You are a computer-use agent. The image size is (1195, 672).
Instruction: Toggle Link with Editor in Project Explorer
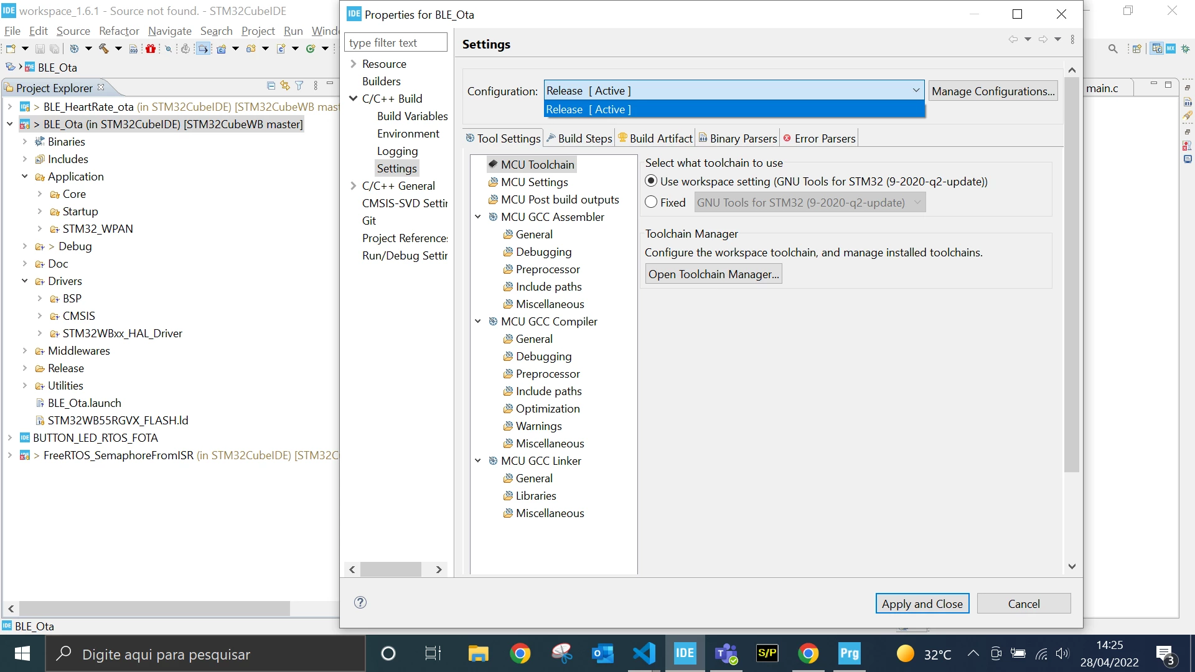point(285,86)
